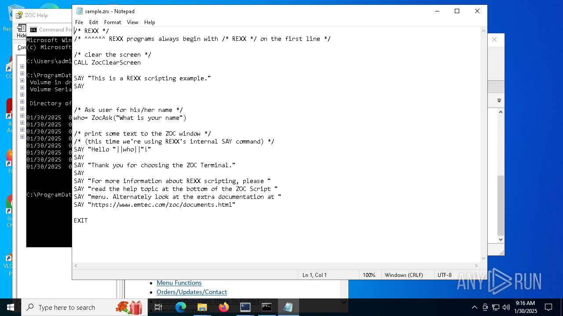Viewport: 563px width, 316px height.
Task: Click Notepad horizontal scrollbar right arrow
Action: (476, 266)
